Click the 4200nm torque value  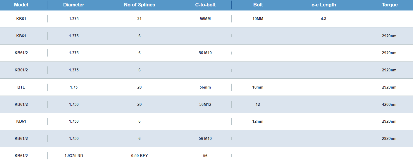389,104
